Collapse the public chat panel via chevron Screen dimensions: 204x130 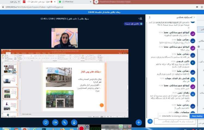194,17
